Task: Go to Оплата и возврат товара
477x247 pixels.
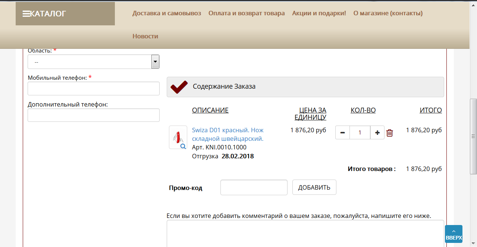Action: pyautogui.click(x=247, y=13)
